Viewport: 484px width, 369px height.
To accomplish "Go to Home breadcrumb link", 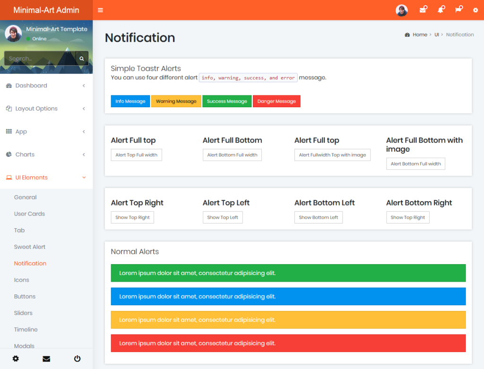I will [420, 35].
